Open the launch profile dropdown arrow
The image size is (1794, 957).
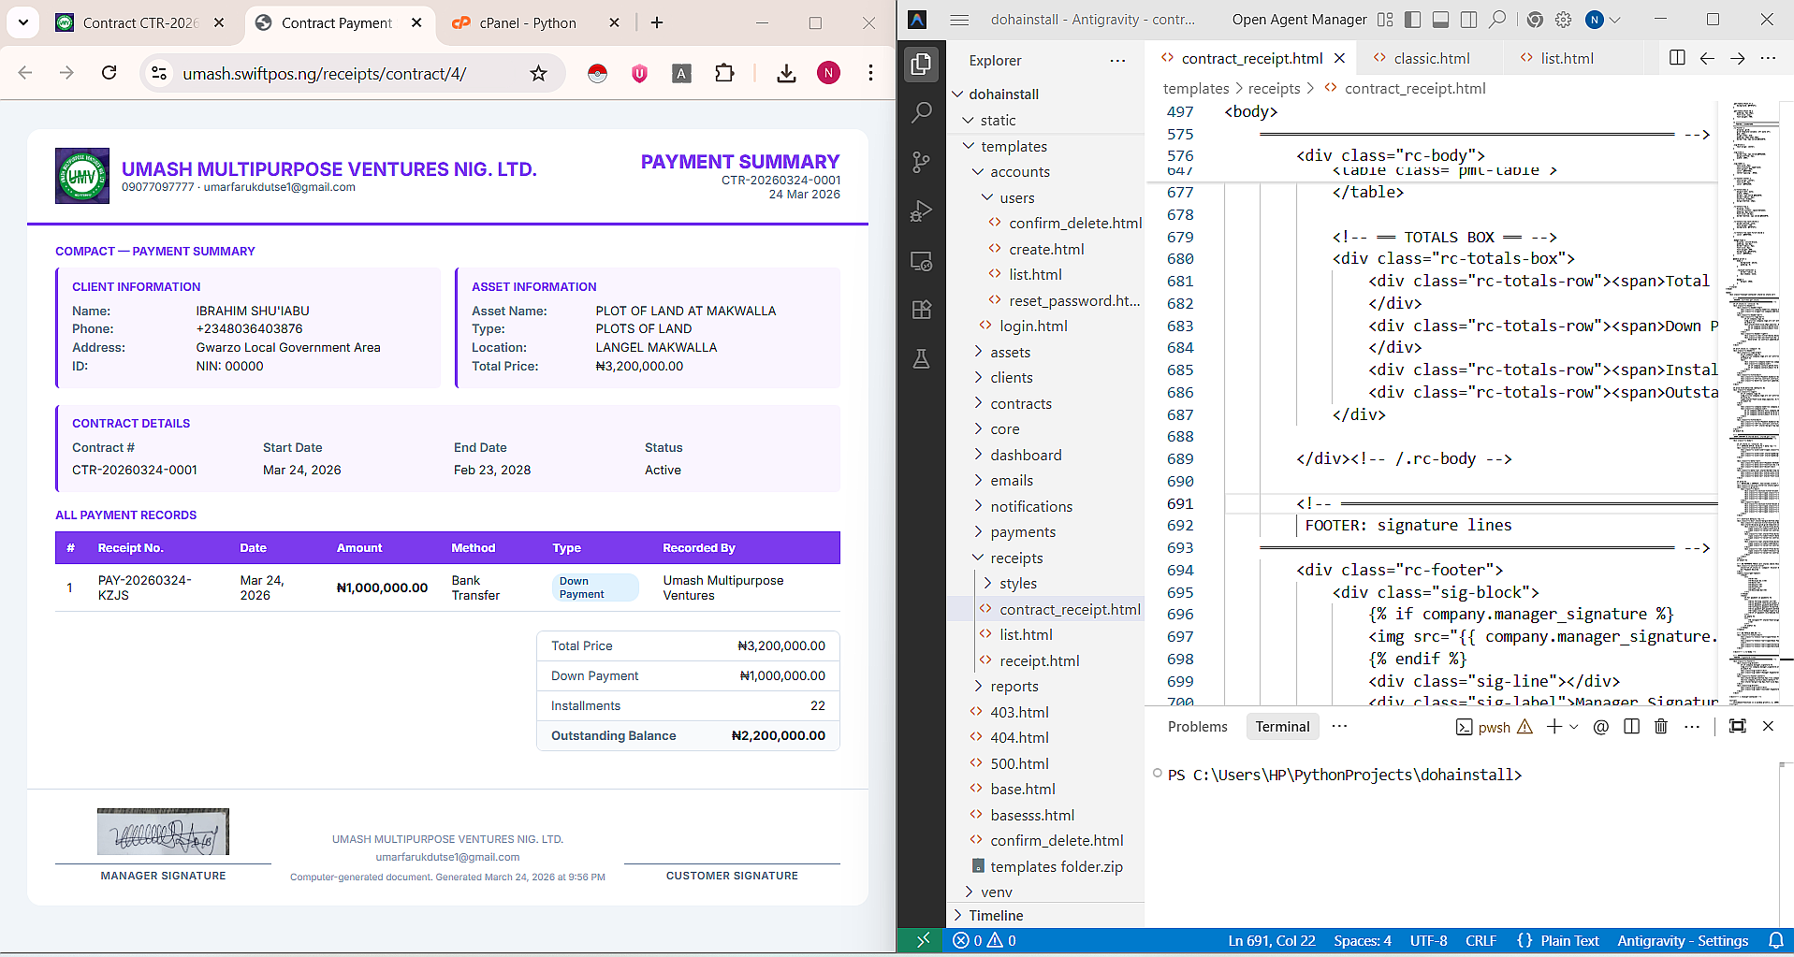tap(1574, 727)
